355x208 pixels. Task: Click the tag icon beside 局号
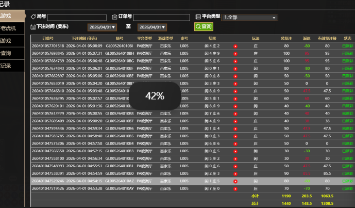coord(33,17)
